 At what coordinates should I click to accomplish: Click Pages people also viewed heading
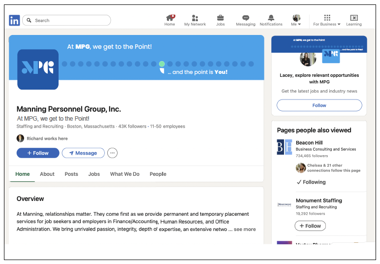coord(314,130)
